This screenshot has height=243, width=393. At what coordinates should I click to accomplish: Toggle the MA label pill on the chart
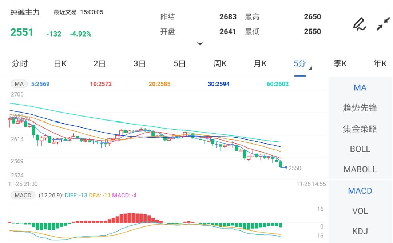[19, 84]
